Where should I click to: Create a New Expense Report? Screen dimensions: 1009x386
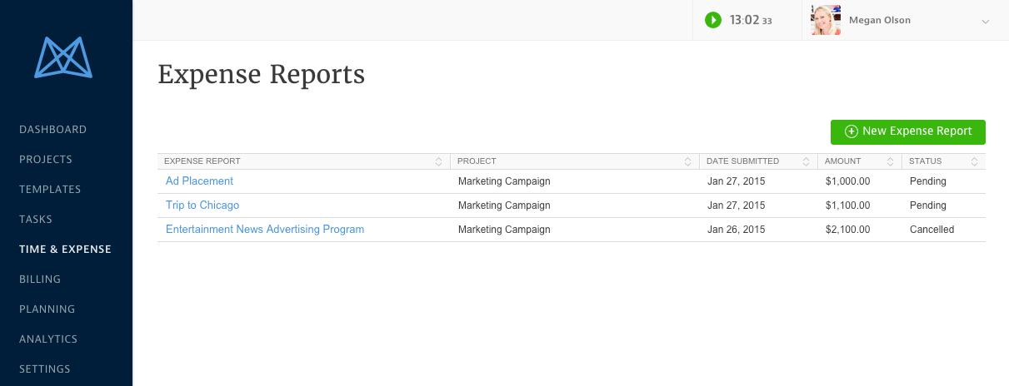(x=907, y=131)
